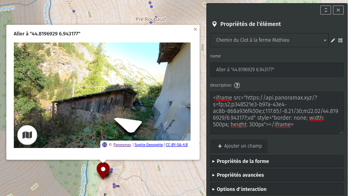Open the layer dropdown Chemin du Clot
Screen dimensions: 348x196
point(269,40)
